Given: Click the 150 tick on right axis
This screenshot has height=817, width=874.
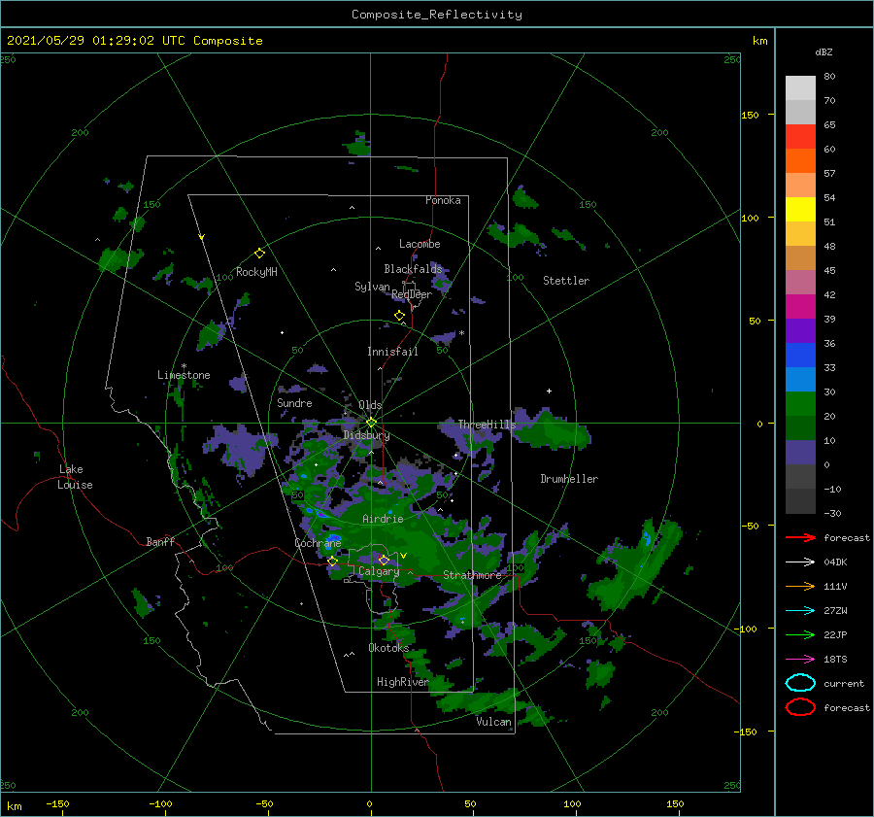Looking at the screenshot, I should [x=750, y=115].
